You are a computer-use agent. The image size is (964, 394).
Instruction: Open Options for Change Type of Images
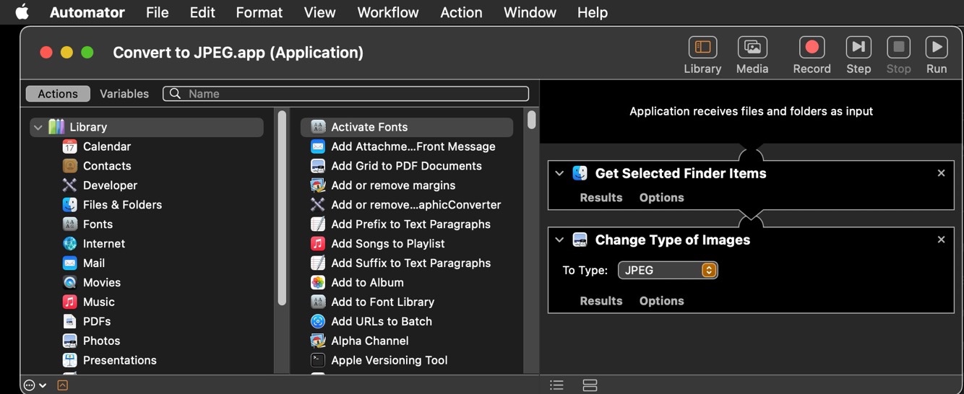661,301
